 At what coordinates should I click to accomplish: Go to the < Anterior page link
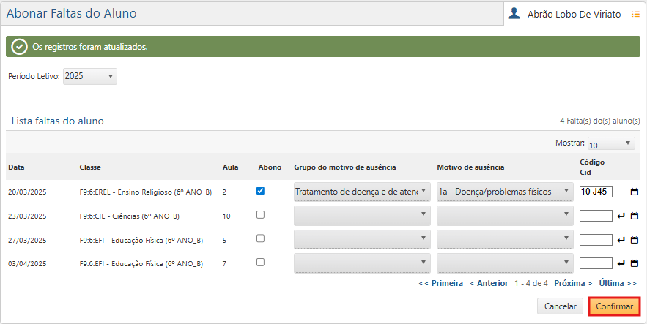[x=489, y=283]
